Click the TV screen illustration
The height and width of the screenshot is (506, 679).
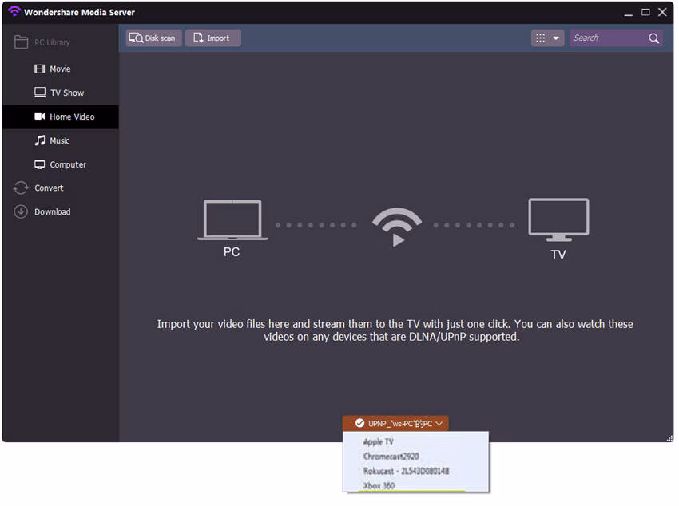click(x=558, y=220)
